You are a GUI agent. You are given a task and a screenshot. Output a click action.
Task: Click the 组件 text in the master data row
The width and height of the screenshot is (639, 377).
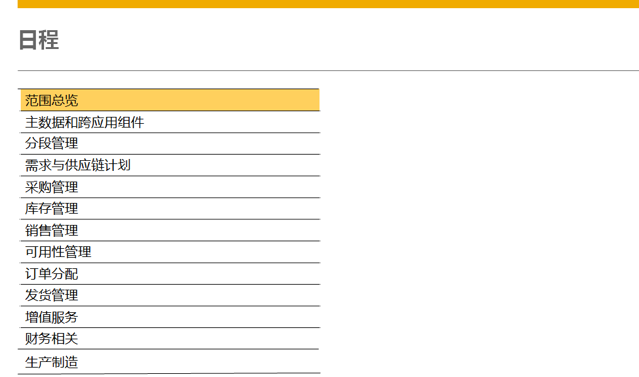pos(131,123)
